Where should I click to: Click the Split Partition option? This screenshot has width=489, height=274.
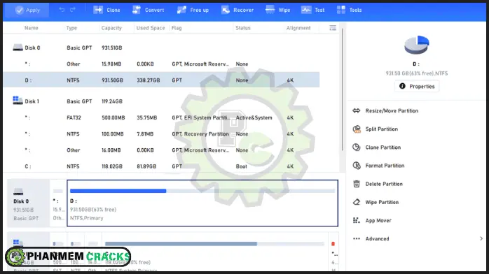click(381, 129)
